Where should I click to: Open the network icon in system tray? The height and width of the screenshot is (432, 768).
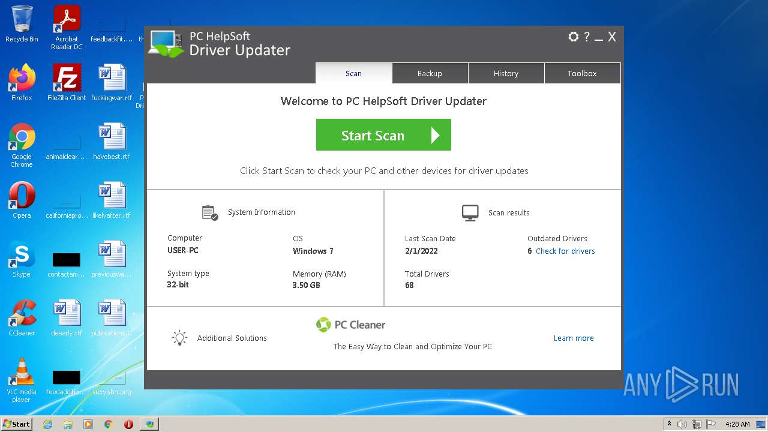[x=697, y=424]
